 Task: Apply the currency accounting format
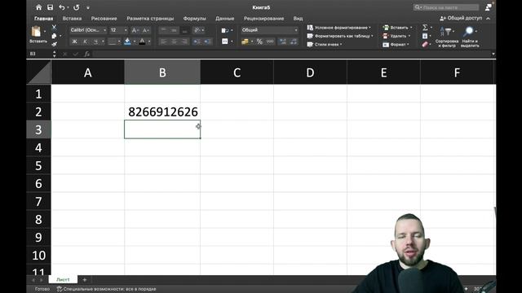point(245,42)
